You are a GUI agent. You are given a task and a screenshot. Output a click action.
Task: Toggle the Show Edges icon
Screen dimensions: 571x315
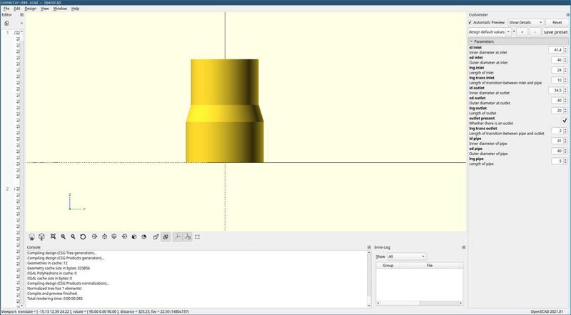point(198,237)
